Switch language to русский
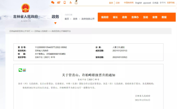177x109 pixels. [147, 3]
